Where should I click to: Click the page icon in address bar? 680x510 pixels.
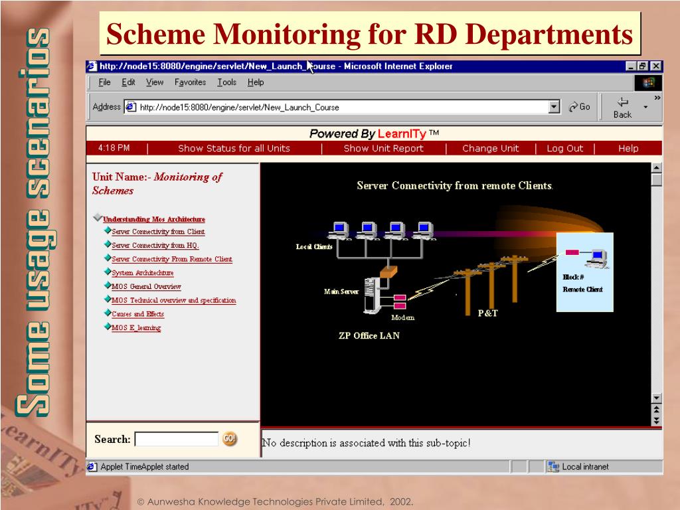131,107
